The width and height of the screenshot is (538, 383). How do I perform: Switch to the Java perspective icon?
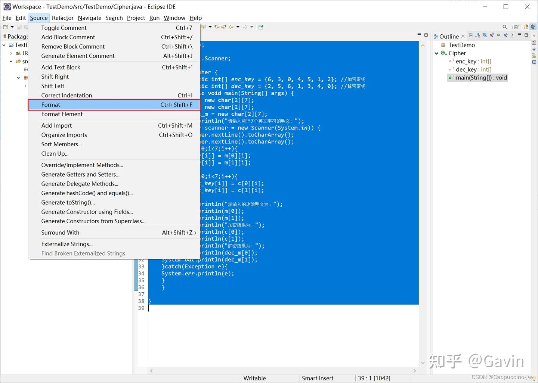pyautogui.click(x=533, y=27)
